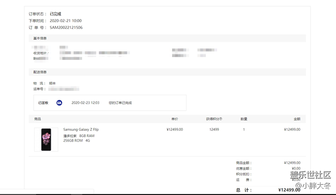Click the Samsung Galaxy Z Flip product name
The height and width of the screenshot is (195, 336).
click(x=81, y=129)
